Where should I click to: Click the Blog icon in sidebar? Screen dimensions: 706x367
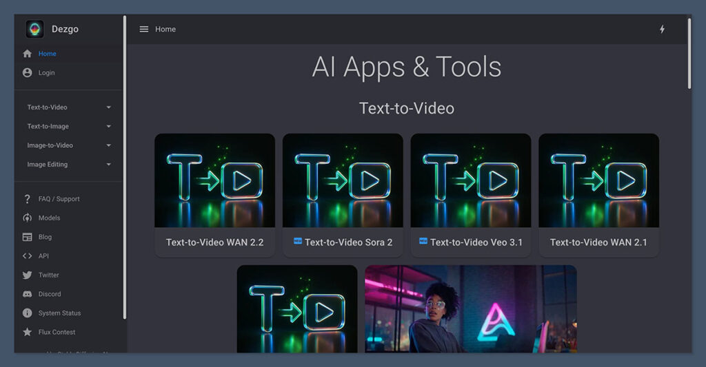pos(28,237)
